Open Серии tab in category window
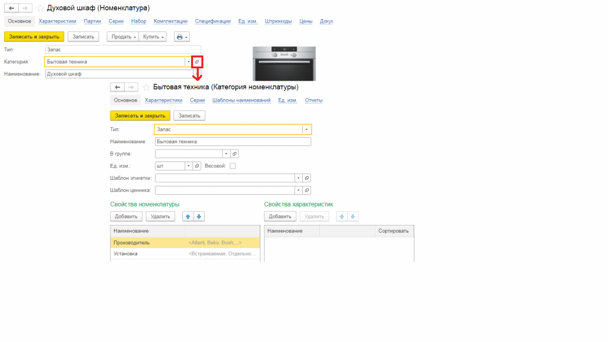Viewport: 608px width, 342px height. 197,100
